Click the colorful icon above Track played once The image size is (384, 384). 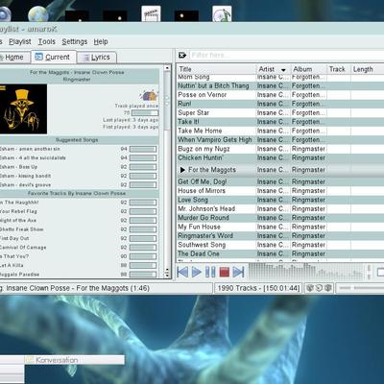click(149, 95)
